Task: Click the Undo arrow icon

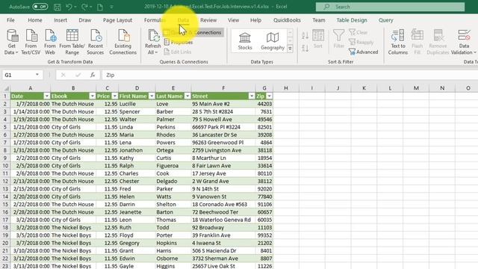Action: 69,7
